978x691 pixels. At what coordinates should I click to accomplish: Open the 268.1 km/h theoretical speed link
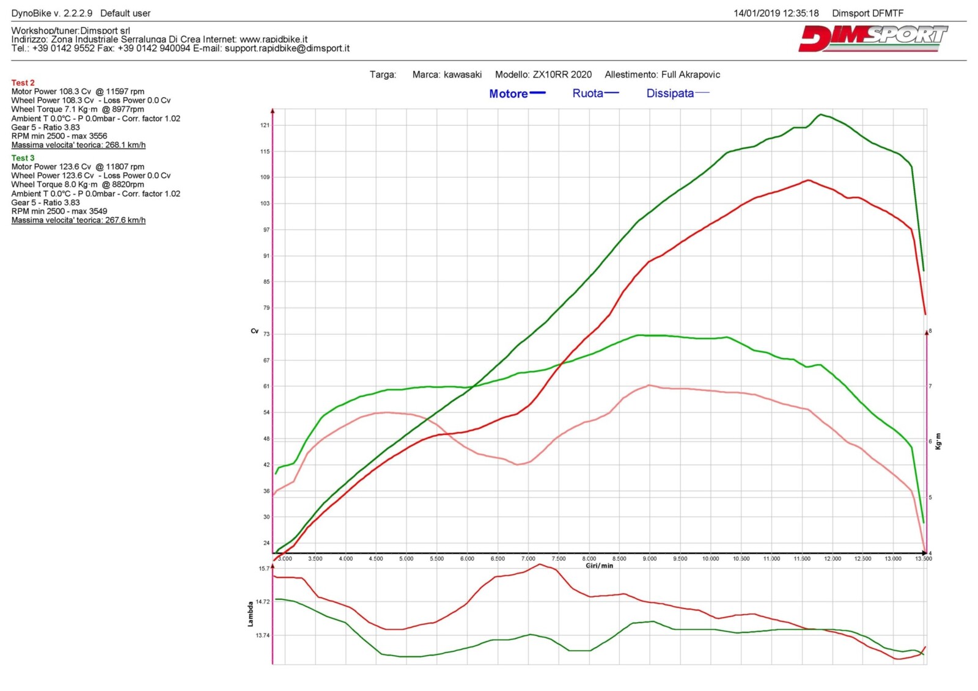click(78, 145)
